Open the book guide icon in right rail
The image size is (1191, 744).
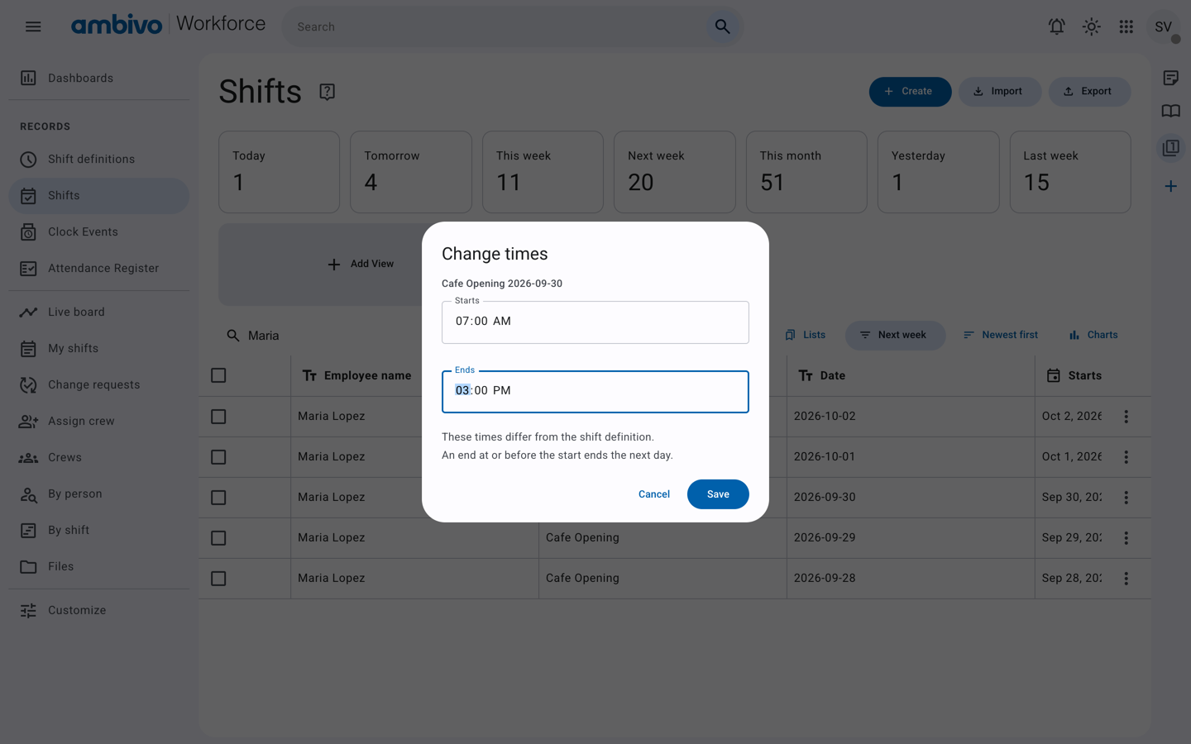point(1170,111)
